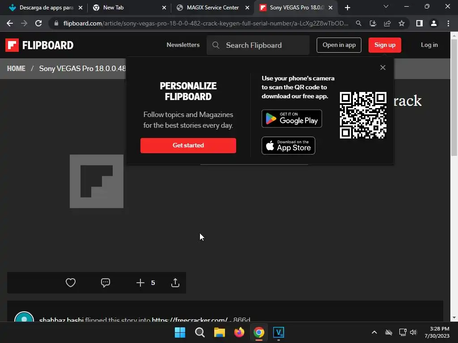Click Get started button
The width and height of the screenshot is (458, 343).
[x=188, y=145]
